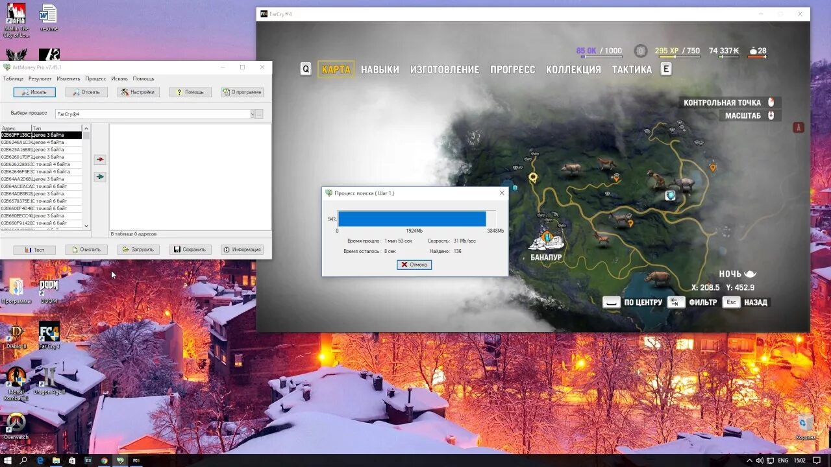Open the Результат menu

(40, 78)
